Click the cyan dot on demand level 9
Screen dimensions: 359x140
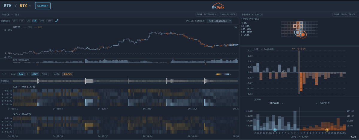pos(275,130)
